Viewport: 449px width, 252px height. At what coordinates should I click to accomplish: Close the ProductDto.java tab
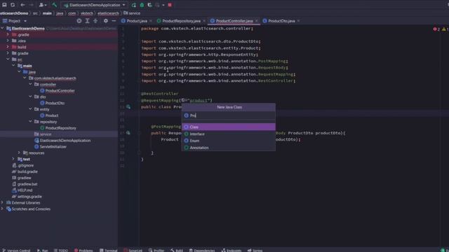click(x=298, y=21)
